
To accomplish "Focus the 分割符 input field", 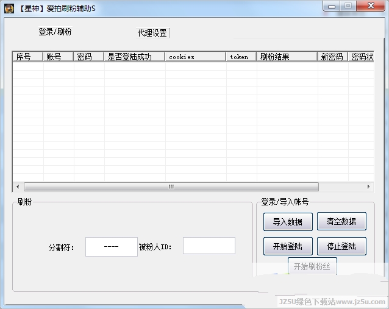I will [112, 246].
